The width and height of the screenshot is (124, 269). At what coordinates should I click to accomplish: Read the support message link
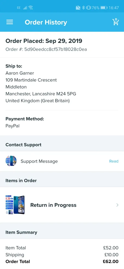[x=114, y=161]
